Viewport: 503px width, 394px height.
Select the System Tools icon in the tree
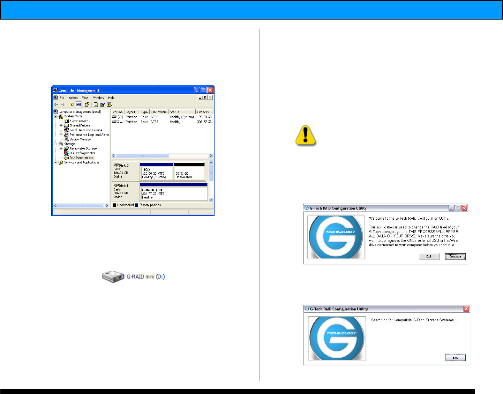click(61, 116)
